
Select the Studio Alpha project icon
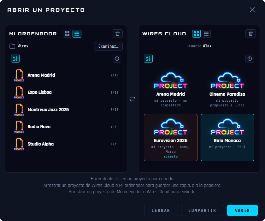[x=19, y=144]
